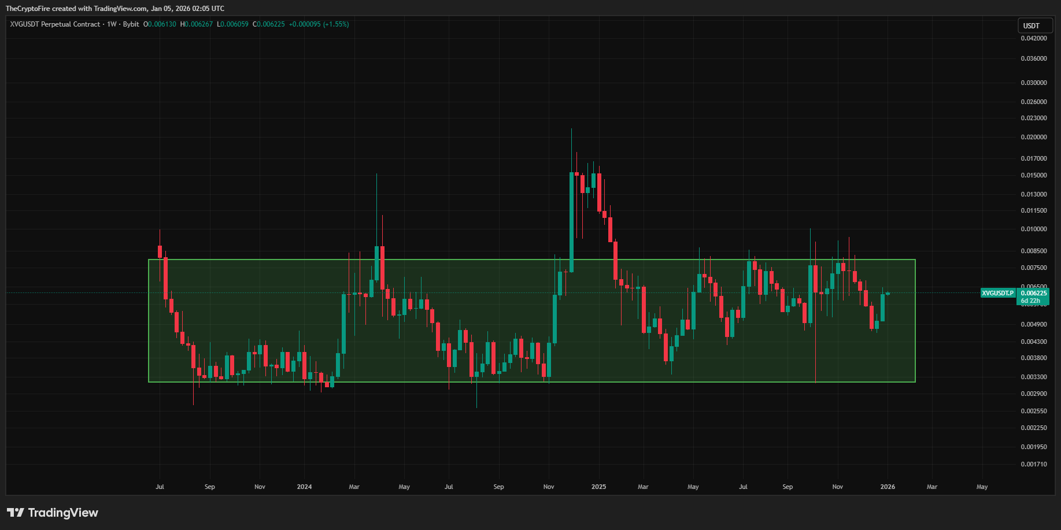Select the Nov label on the time axis
Image resolution: width=1061 pixels, height=530 pixels.
click(548, 487)
